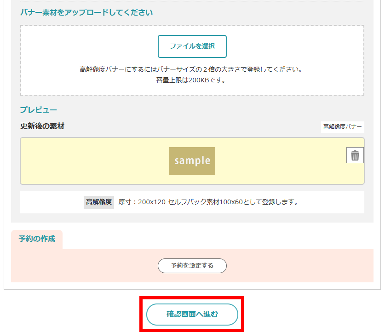
Task: Click the yellow preview background left of sample
Action: click(92, 161)
